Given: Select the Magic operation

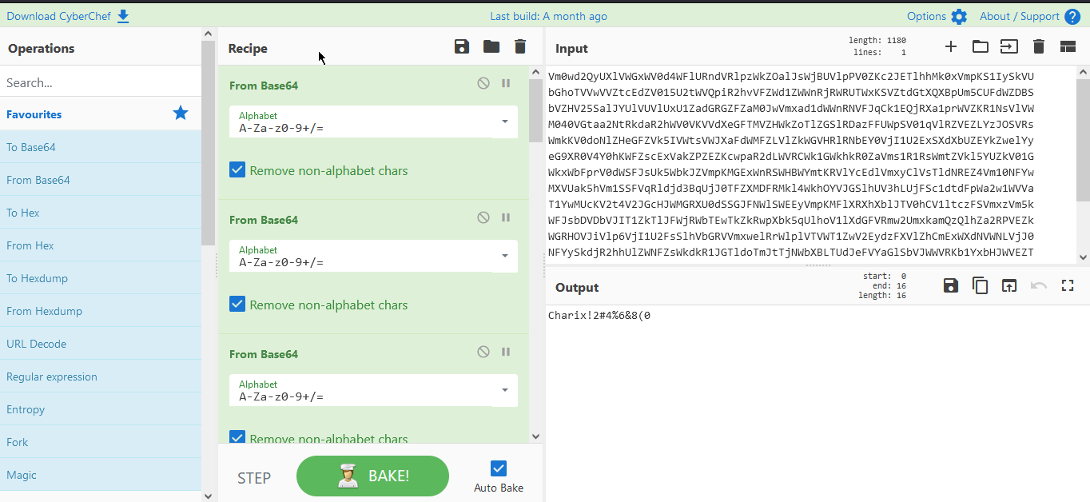Looking at the screenshot, I should coord(22,475).
